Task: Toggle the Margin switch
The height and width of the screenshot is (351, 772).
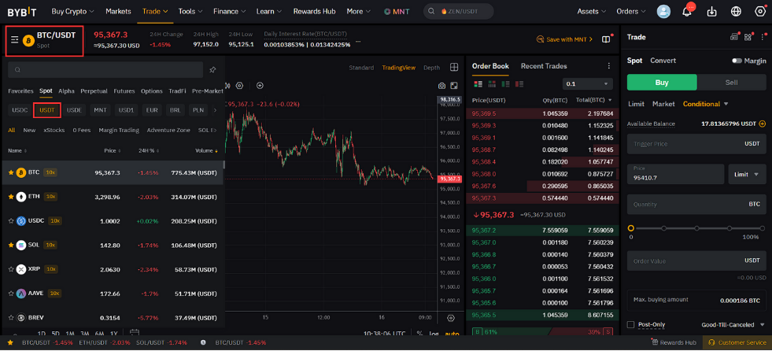Action: pyautogui.click(x=737, y=61)
